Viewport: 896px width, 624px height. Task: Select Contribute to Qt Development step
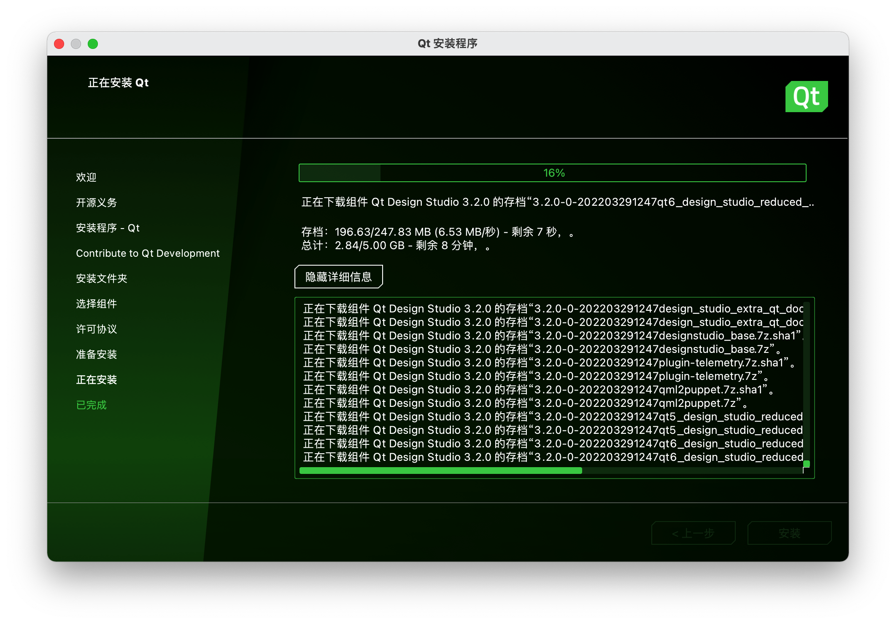(148, 253)
